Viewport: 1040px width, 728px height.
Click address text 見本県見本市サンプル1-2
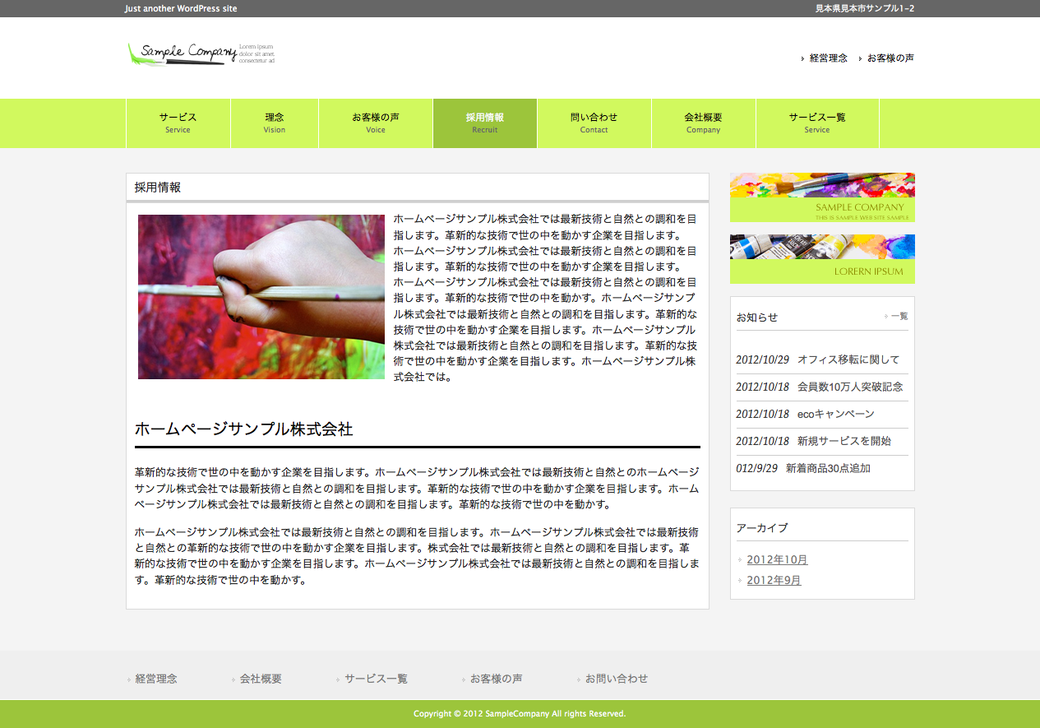(x=865, y=8)
